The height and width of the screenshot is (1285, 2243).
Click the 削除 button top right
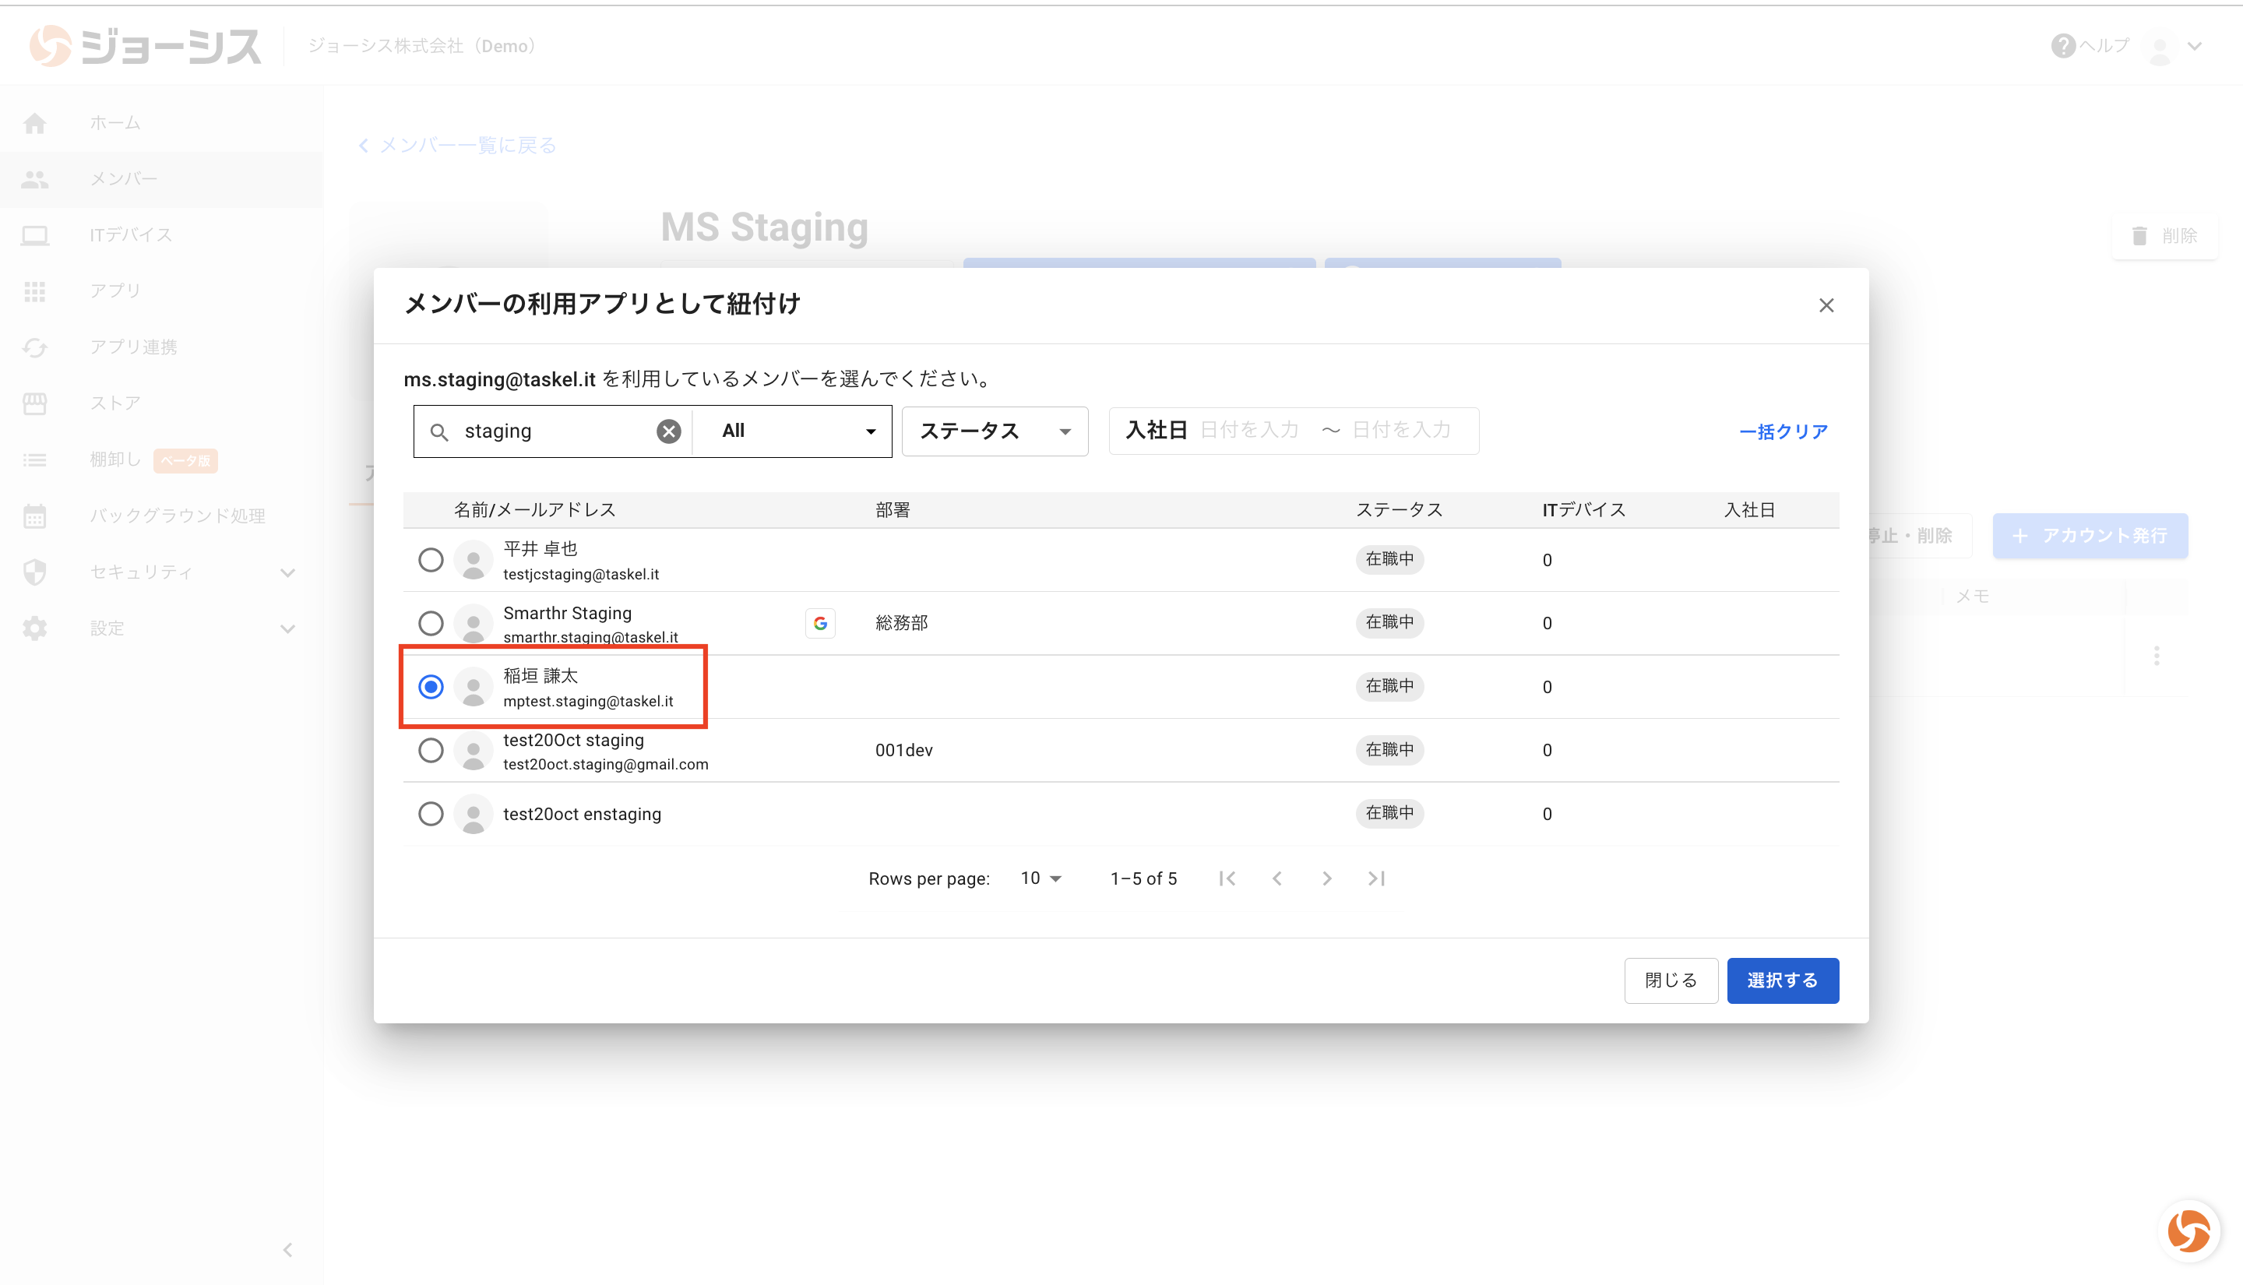(x=2164, y=237)
